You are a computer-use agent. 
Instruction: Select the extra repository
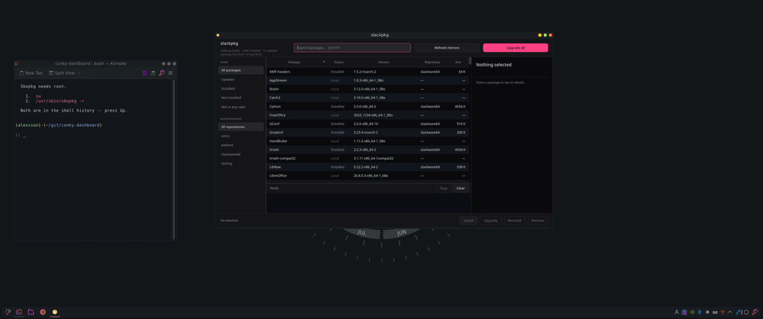tap(241, 136)
